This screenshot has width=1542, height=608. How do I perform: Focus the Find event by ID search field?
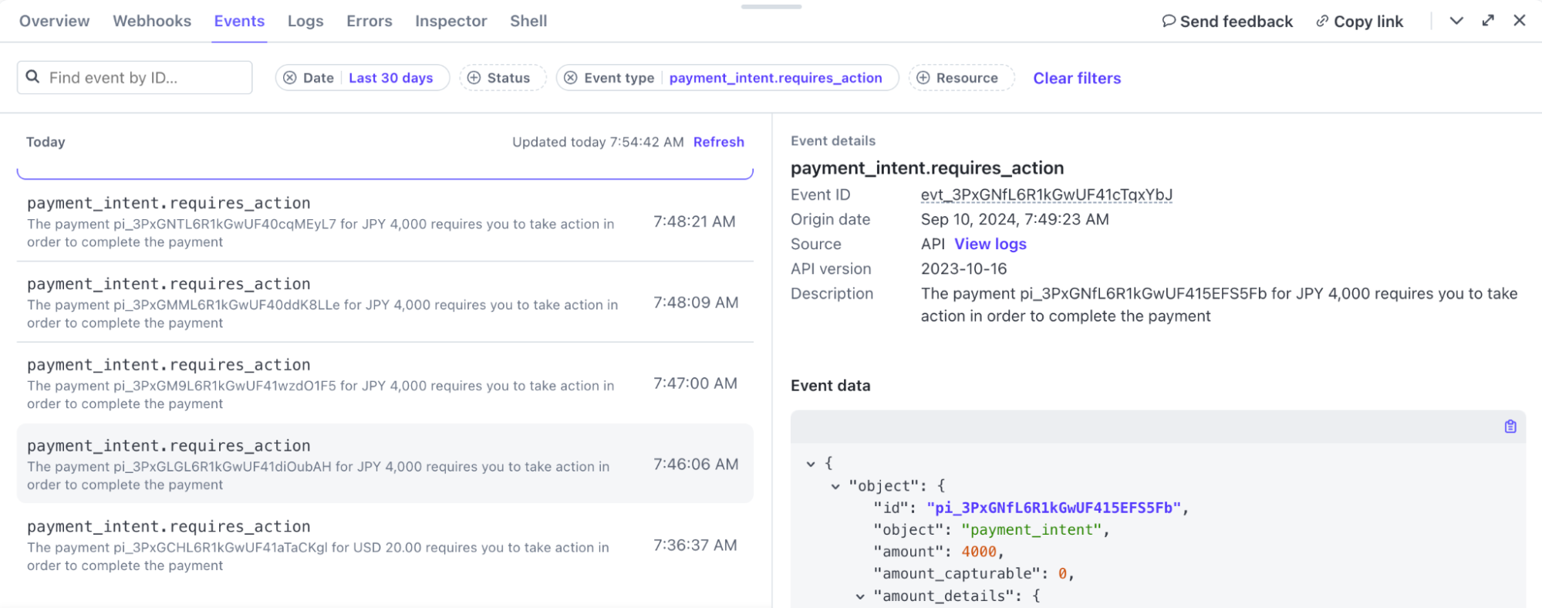143,78
